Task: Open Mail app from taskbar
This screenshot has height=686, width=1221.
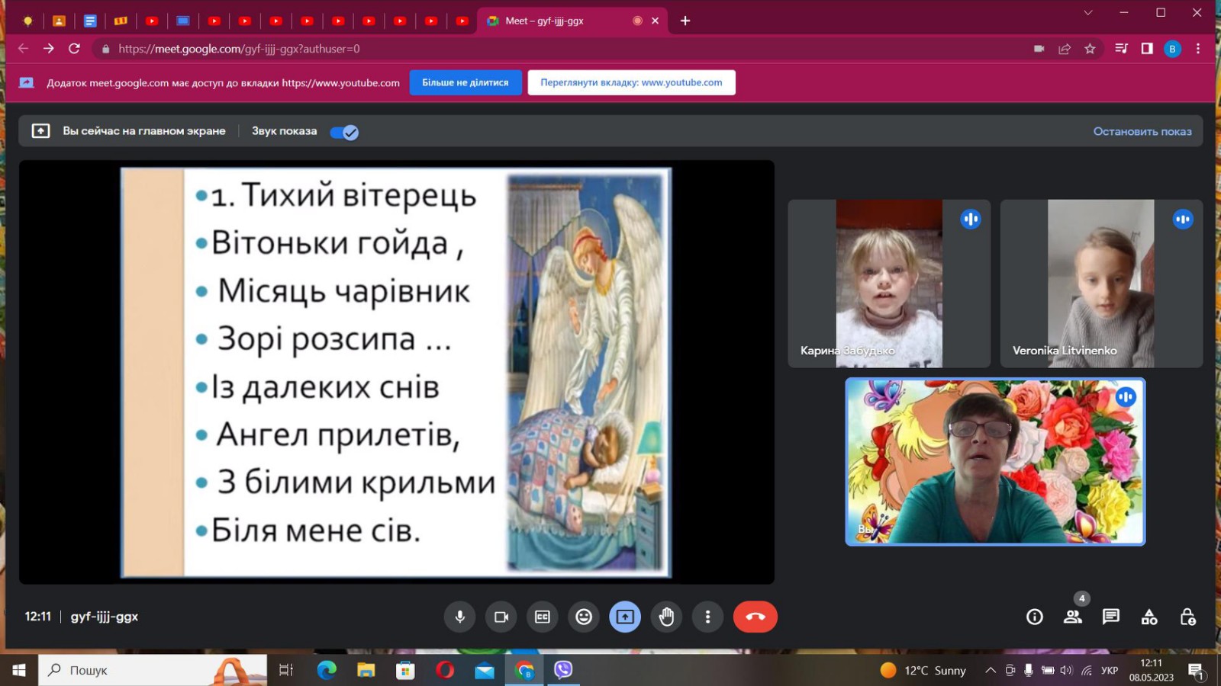Action: pyautogui.click(x=485, y=670)
